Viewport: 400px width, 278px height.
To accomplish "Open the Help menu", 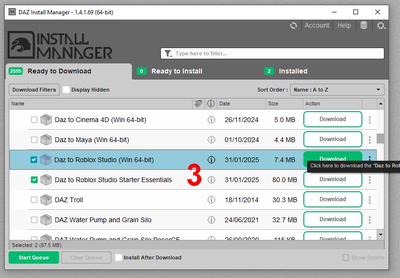I will pos(344,25).
